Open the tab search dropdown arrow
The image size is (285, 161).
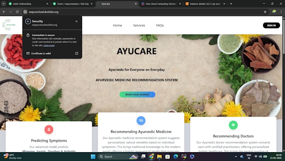click(4, 4)
